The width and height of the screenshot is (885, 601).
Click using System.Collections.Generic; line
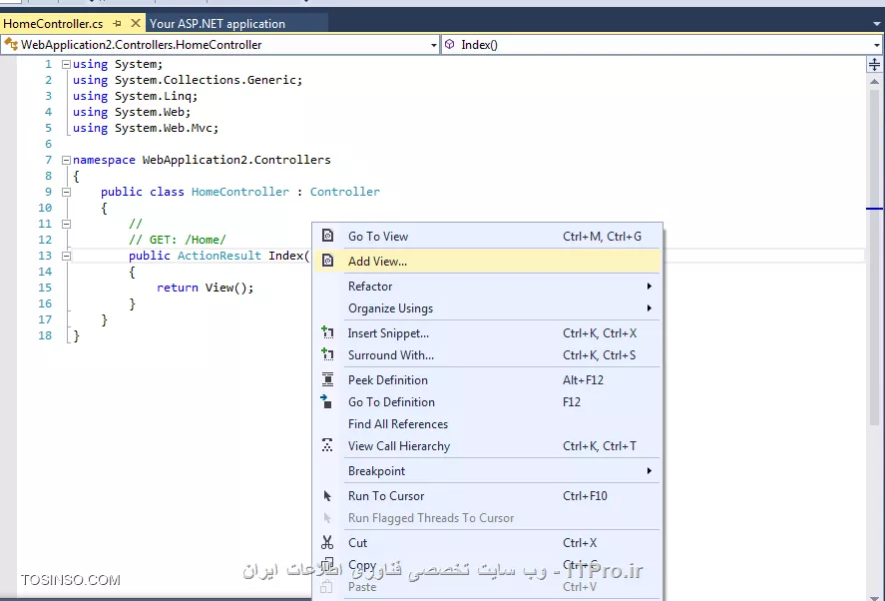coord(188,80)
